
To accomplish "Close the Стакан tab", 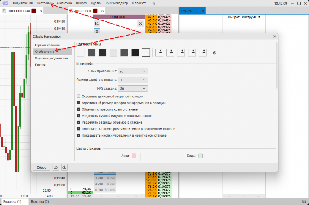I will coord(203,11).
